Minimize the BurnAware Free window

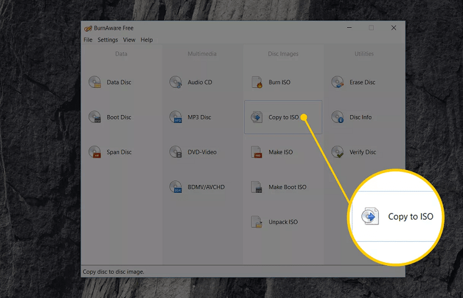(x=350, y=28)
